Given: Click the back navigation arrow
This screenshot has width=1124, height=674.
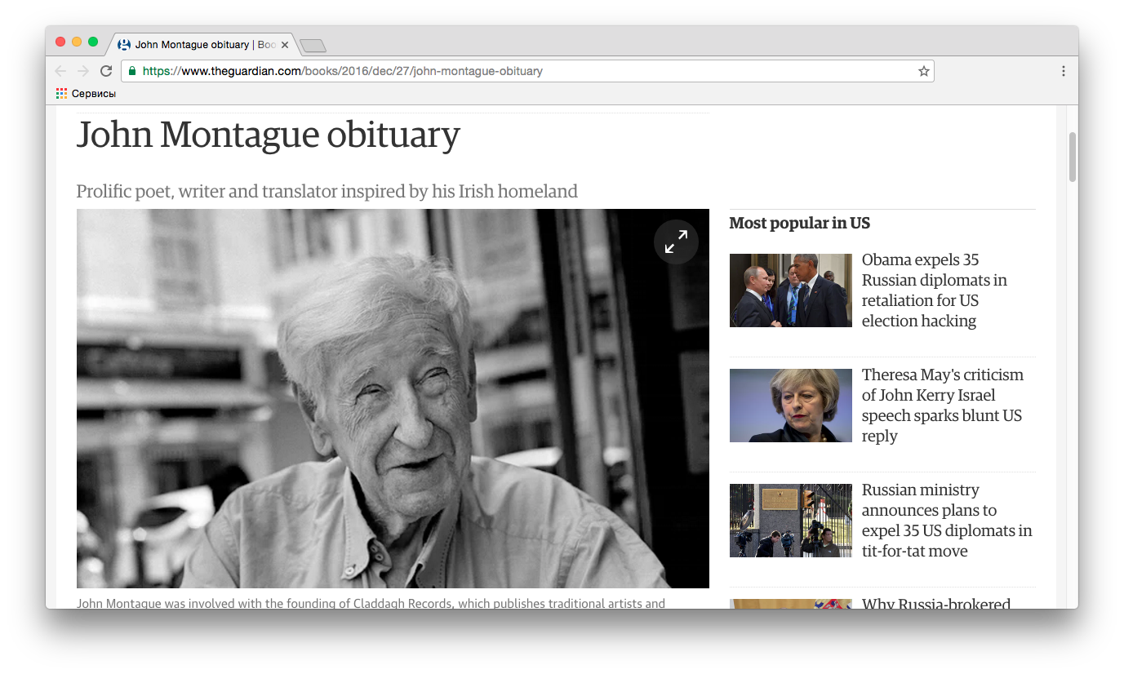Looking at the screenshot, I should coord(60,71).
